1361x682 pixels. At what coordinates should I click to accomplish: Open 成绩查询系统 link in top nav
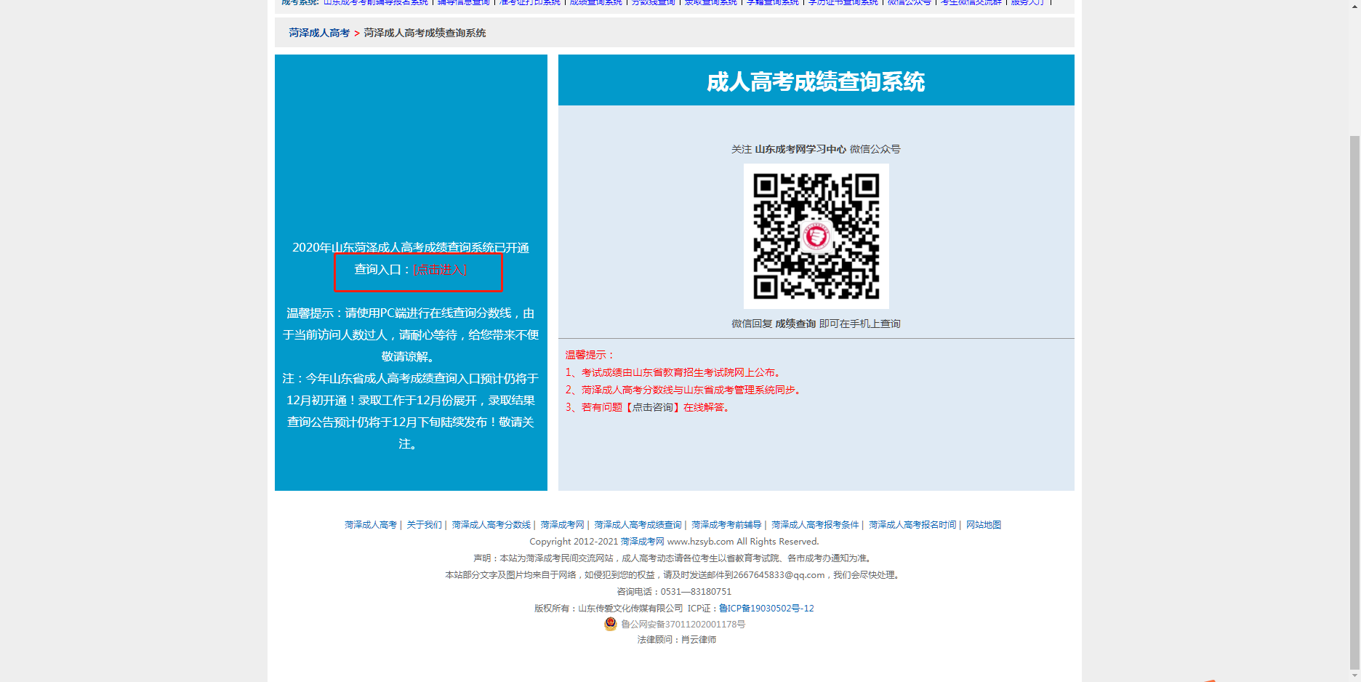tap(595, 3)
